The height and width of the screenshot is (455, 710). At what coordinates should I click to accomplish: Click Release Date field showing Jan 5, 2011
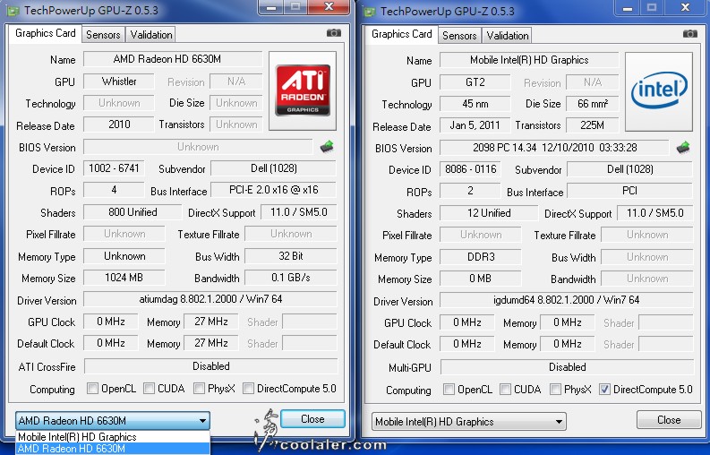[475, 125]
